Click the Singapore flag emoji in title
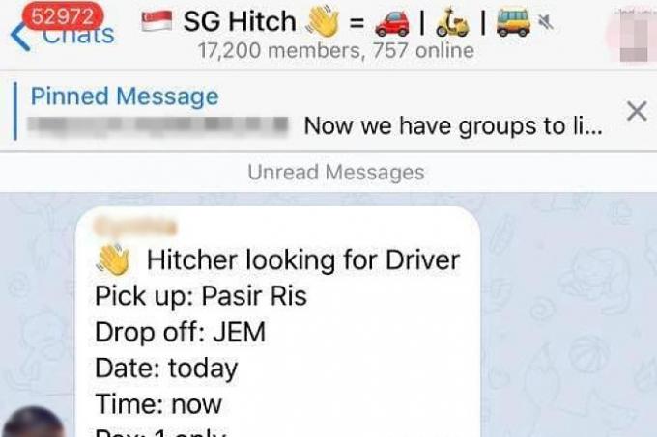 click(x=157, y=21)
